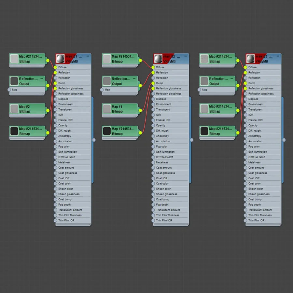Collapse the Reflection Output node left of vray_01
This screenshot has width=293, height=293.
tap(41, 78)
